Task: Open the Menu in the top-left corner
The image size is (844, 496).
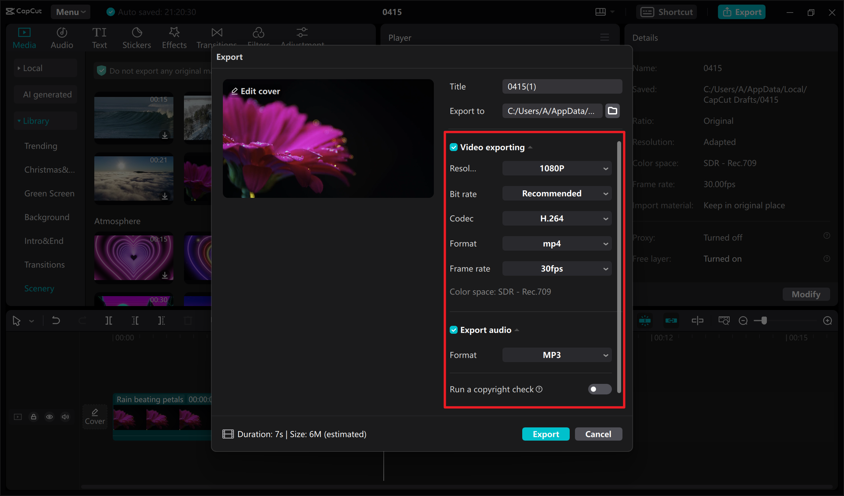Action: point(70,12)
